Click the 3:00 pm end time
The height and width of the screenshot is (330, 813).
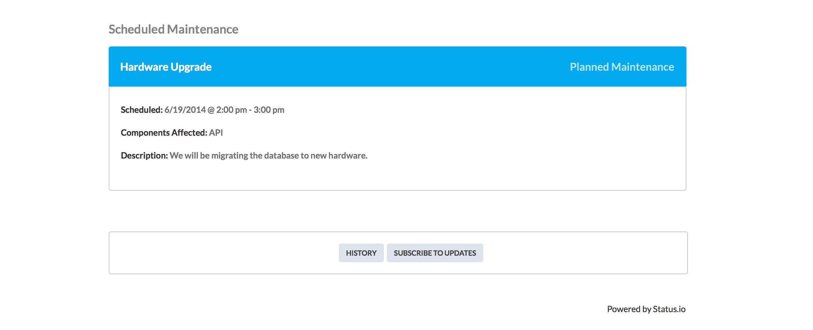click(269, 110)
